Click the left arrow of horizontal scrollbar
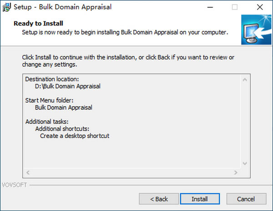The width and height of the screenshot is (273, 211). click(x=28, y=172)
